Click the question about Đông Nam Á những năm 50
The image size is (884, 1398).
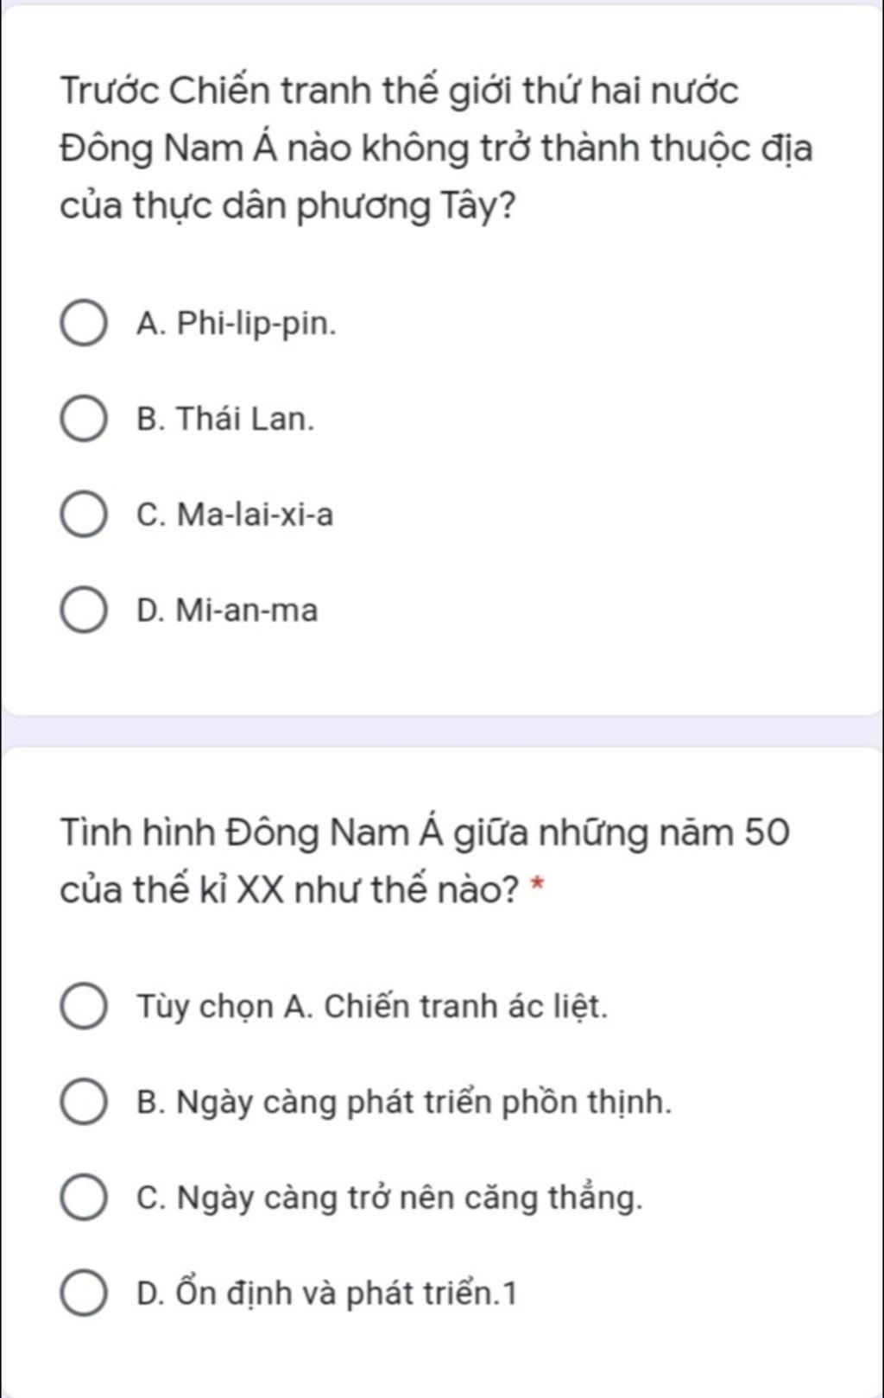click(x=423, y=861)
